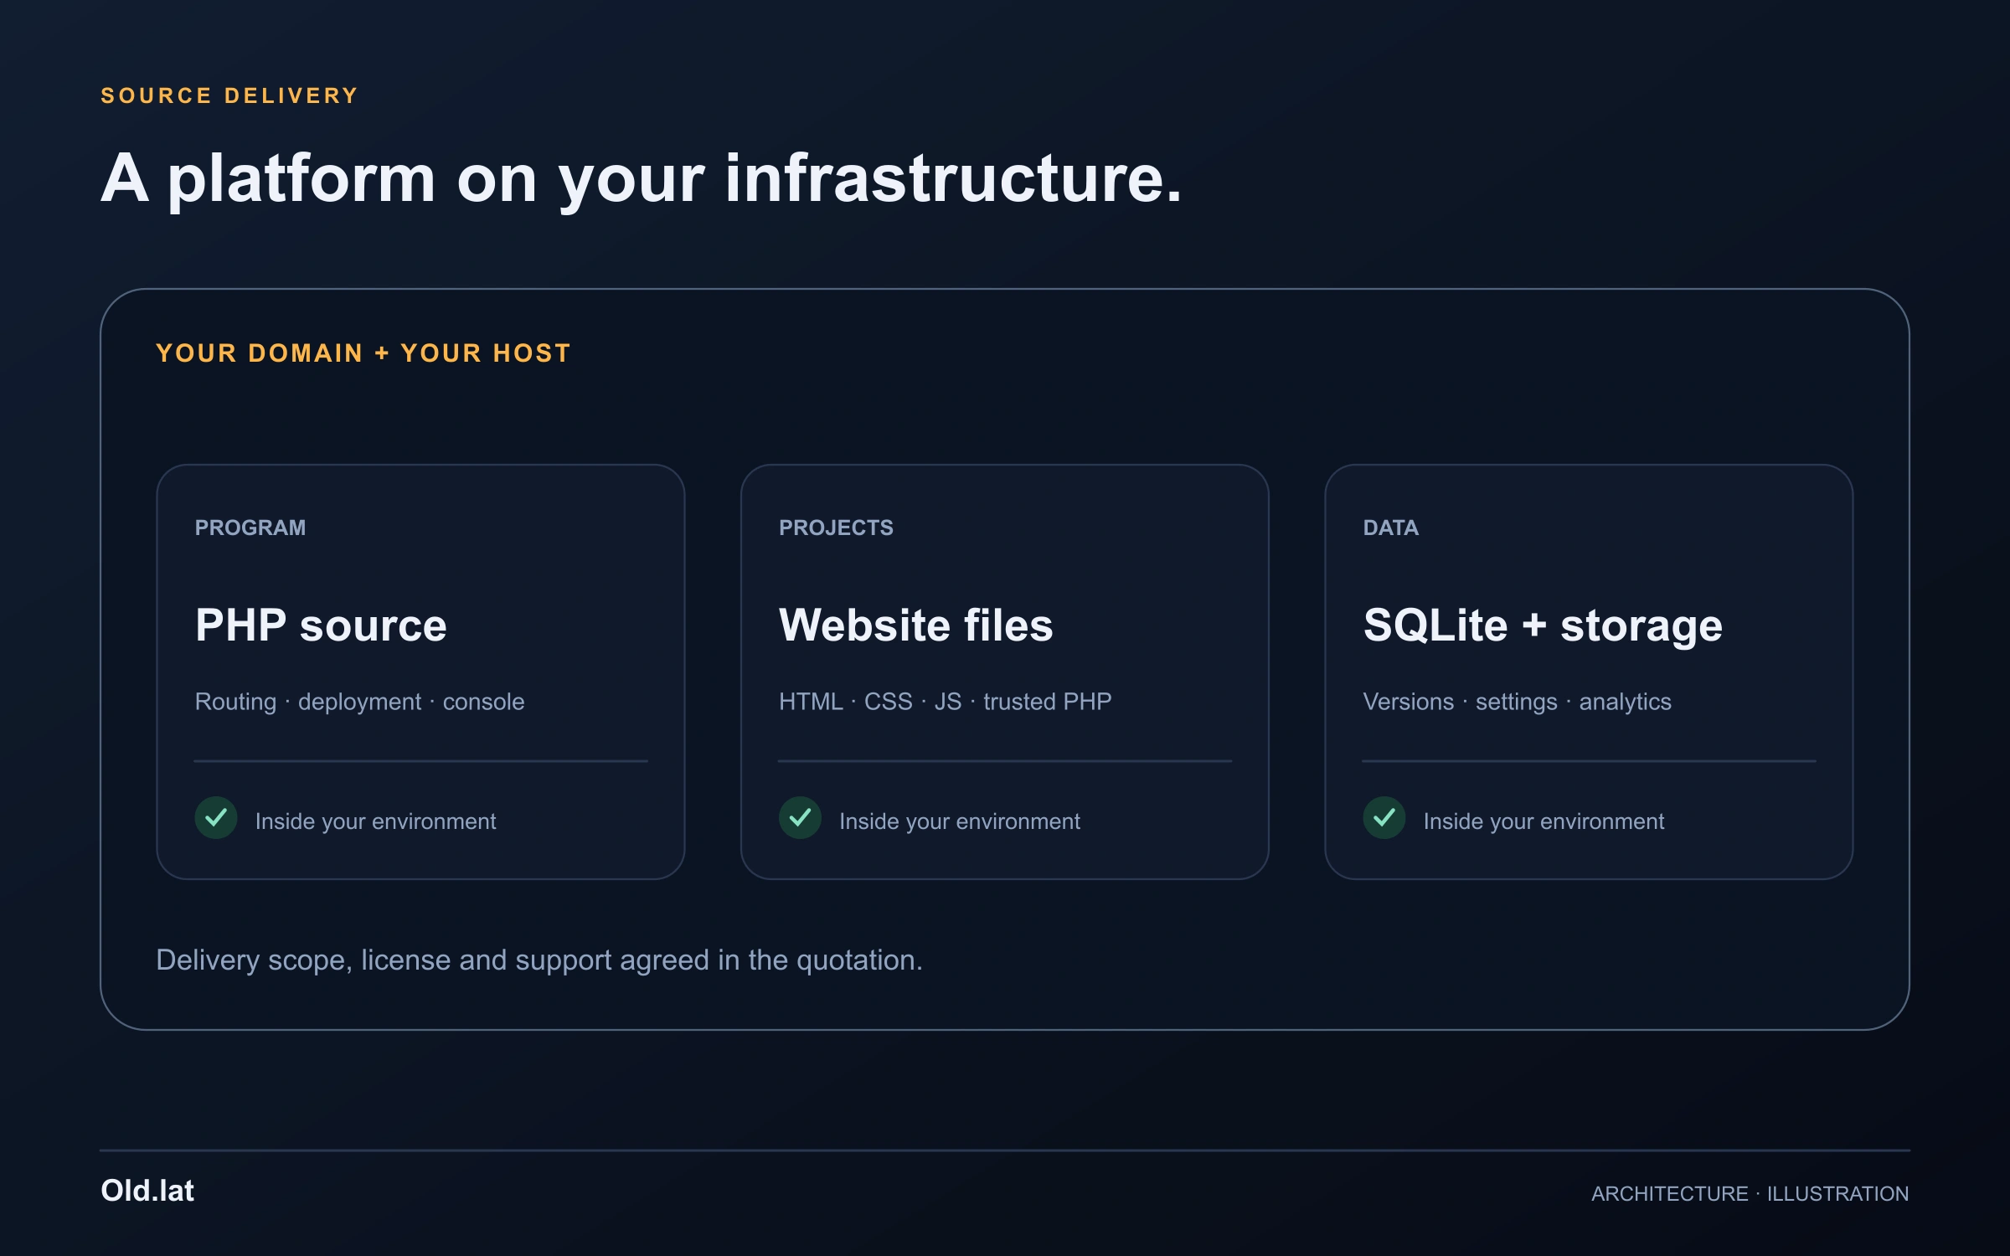Click the SOURCE DELIVERY eyebrow text
Image resolution: width=2010 pixels, height=1256 pixels.
pyautogui.click(x=229, y=95)
